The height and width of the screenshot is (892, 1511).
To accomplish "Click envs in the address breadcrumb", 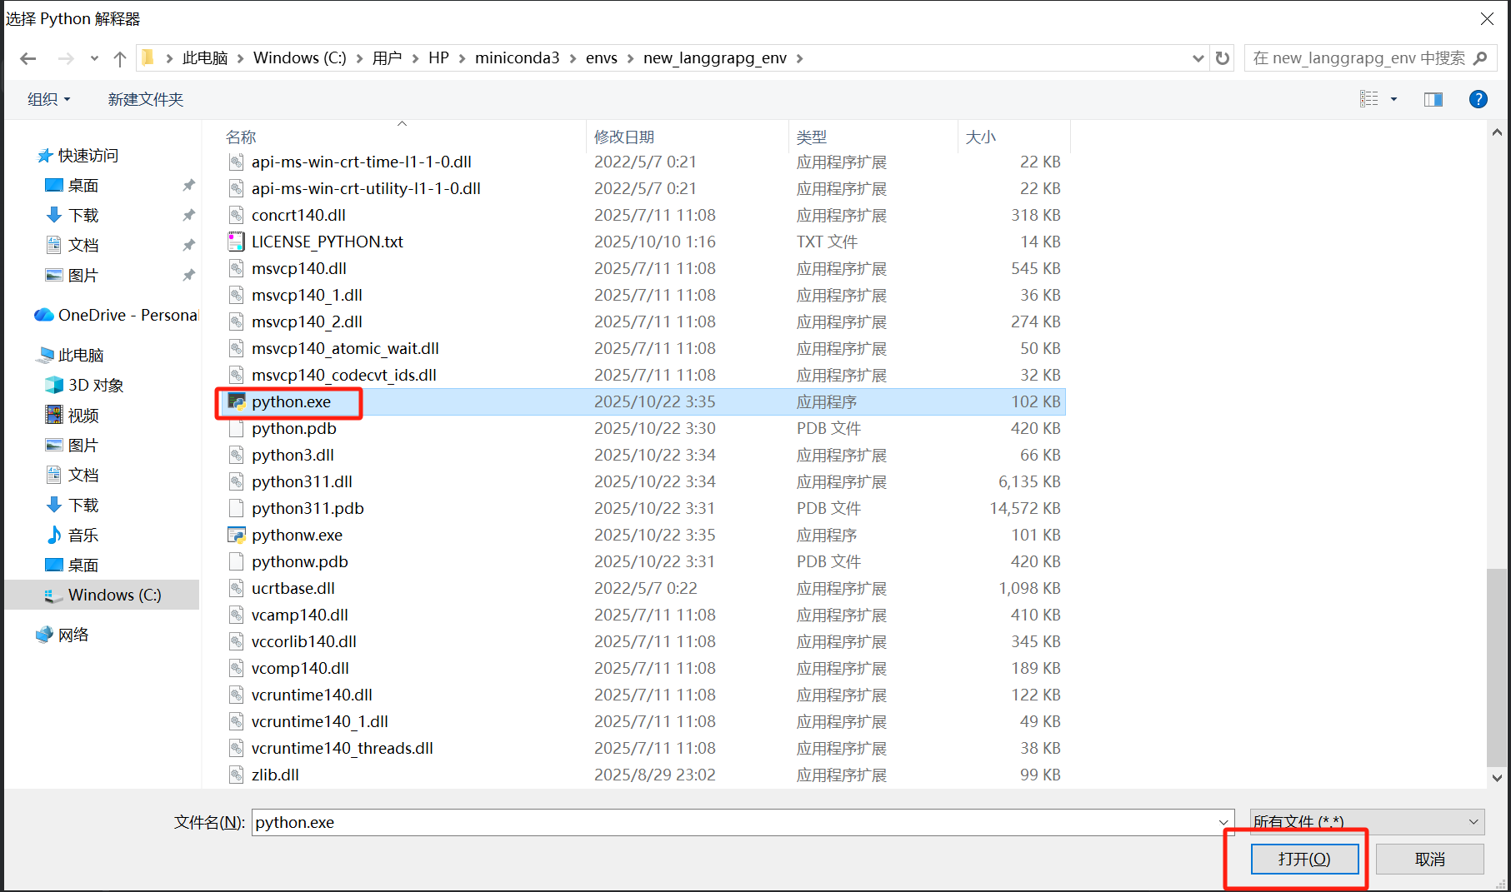I will [x=602, y=58].
